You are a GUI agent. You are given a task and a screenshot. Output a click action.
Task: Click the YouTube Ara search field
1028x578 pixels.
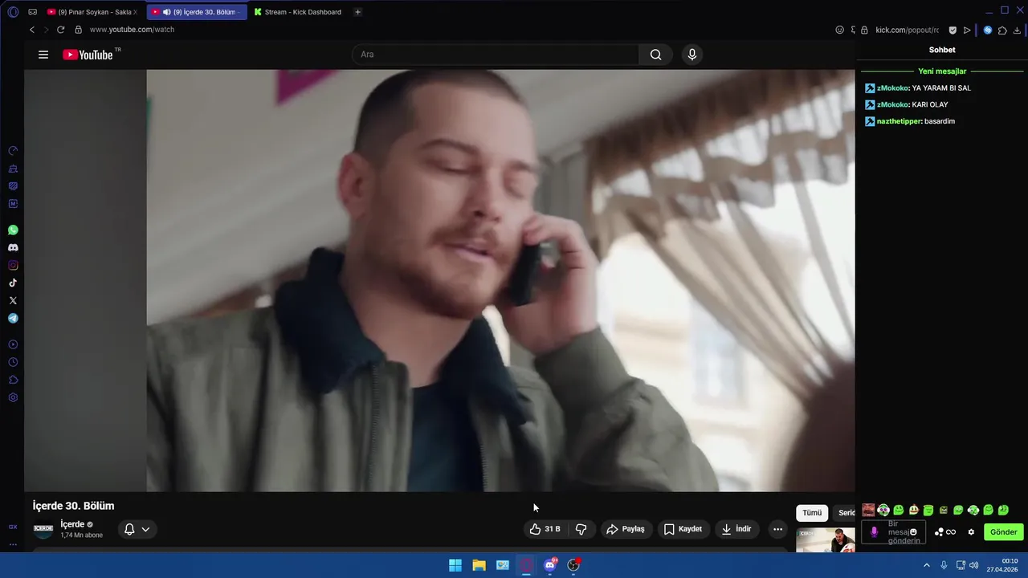coord(496,55)
